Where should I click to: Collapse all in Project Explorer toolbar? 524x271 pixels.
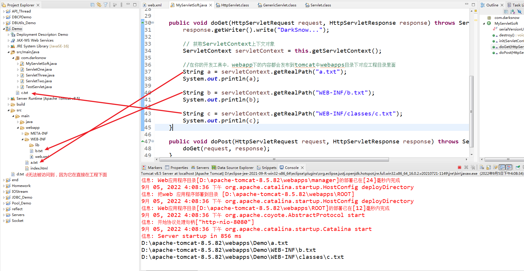pyautogui.click(x=92, y=5)
